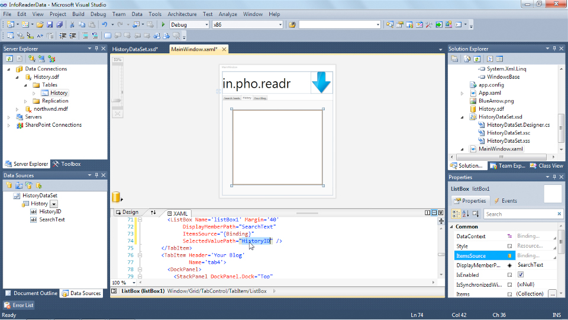This screenshot has width=568, height=320.
Task: Expand the Replication folder
Action: [25, 101]
